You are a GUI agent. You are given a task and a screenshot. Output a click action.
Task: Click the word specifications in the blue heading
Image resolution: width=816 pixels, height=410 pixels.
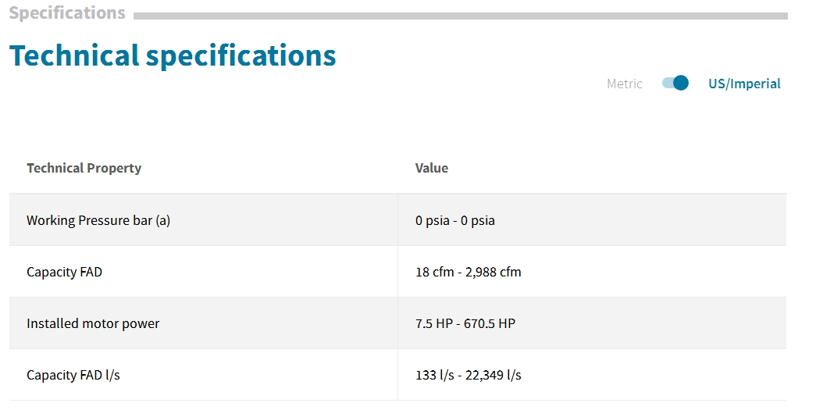(x=241, y=56)
